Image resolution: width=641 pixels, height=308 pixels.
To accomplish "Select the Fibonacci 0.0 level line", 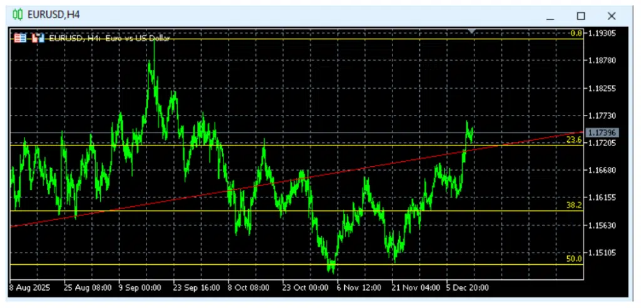I will (x=313, y=39).
